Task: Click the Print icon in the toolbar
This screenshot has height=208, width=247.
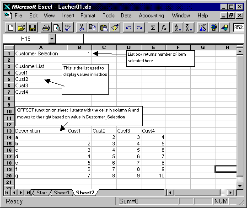Action: pos(46,27)
